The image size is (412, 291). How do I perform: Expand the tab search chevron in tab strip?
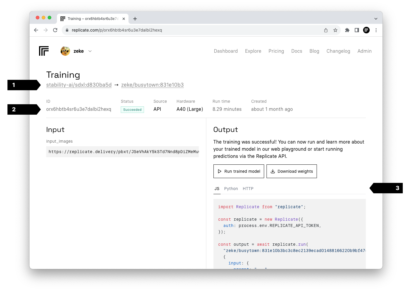376,19
